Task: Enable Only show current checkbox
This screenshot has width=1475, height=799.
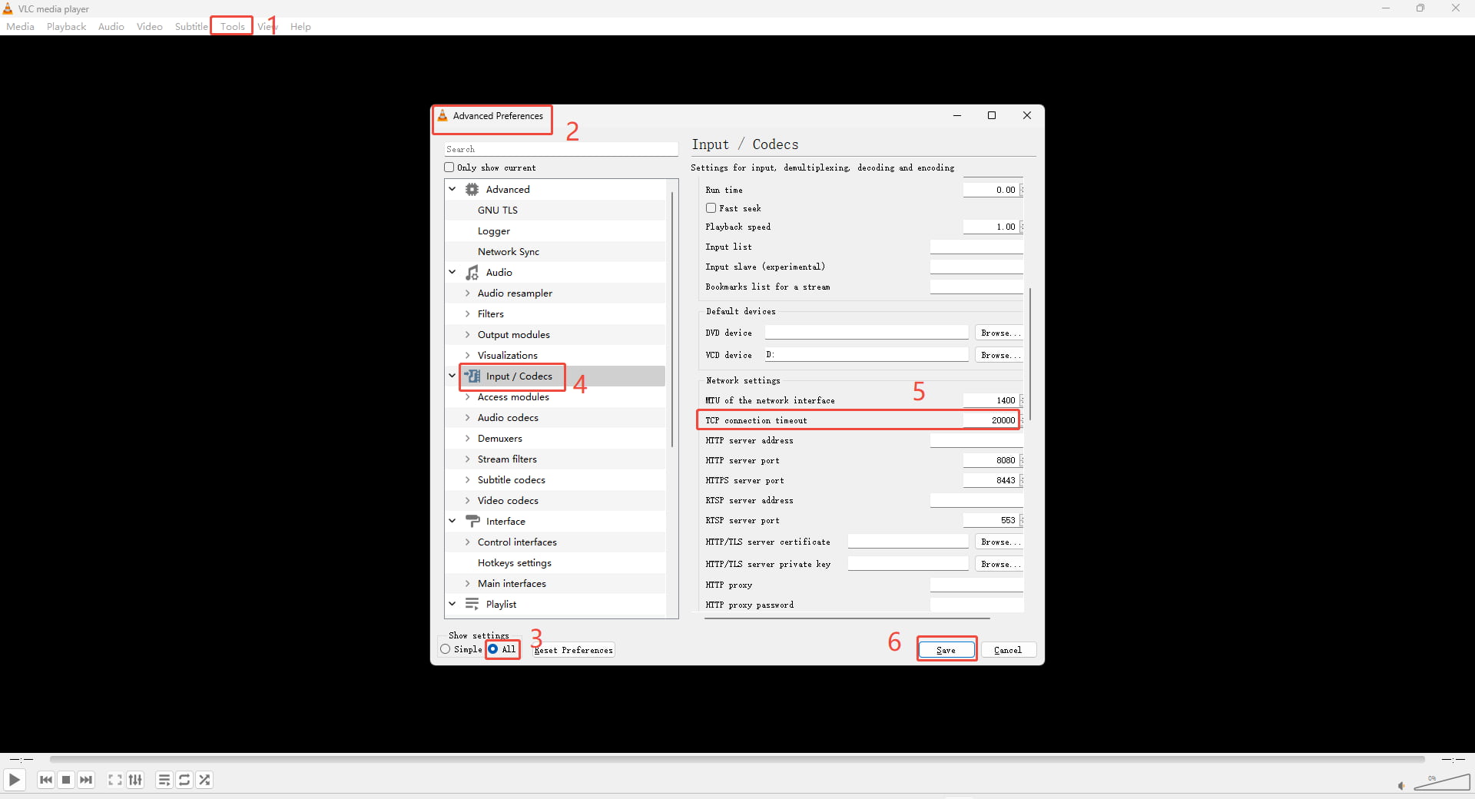Action: click(449, 167)
